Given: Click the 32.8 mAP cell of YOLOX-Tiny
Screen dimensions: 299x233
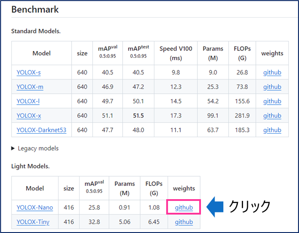Looking at the screenshot, I should pyautogui.click(x=94, y=222).
